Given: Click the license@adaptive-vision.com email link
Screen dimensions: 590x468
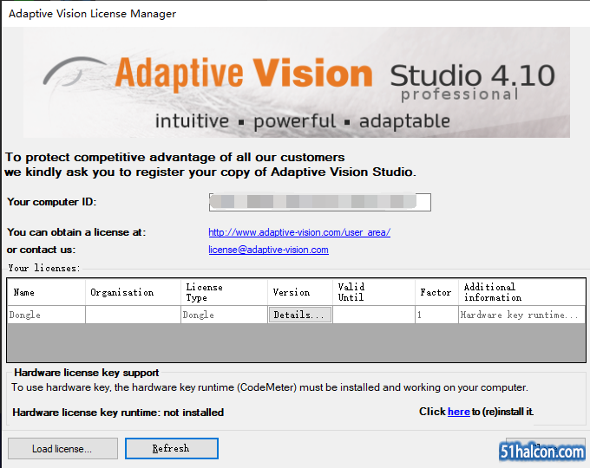Looking at the screenshot, I should click(x=268, y=250).
